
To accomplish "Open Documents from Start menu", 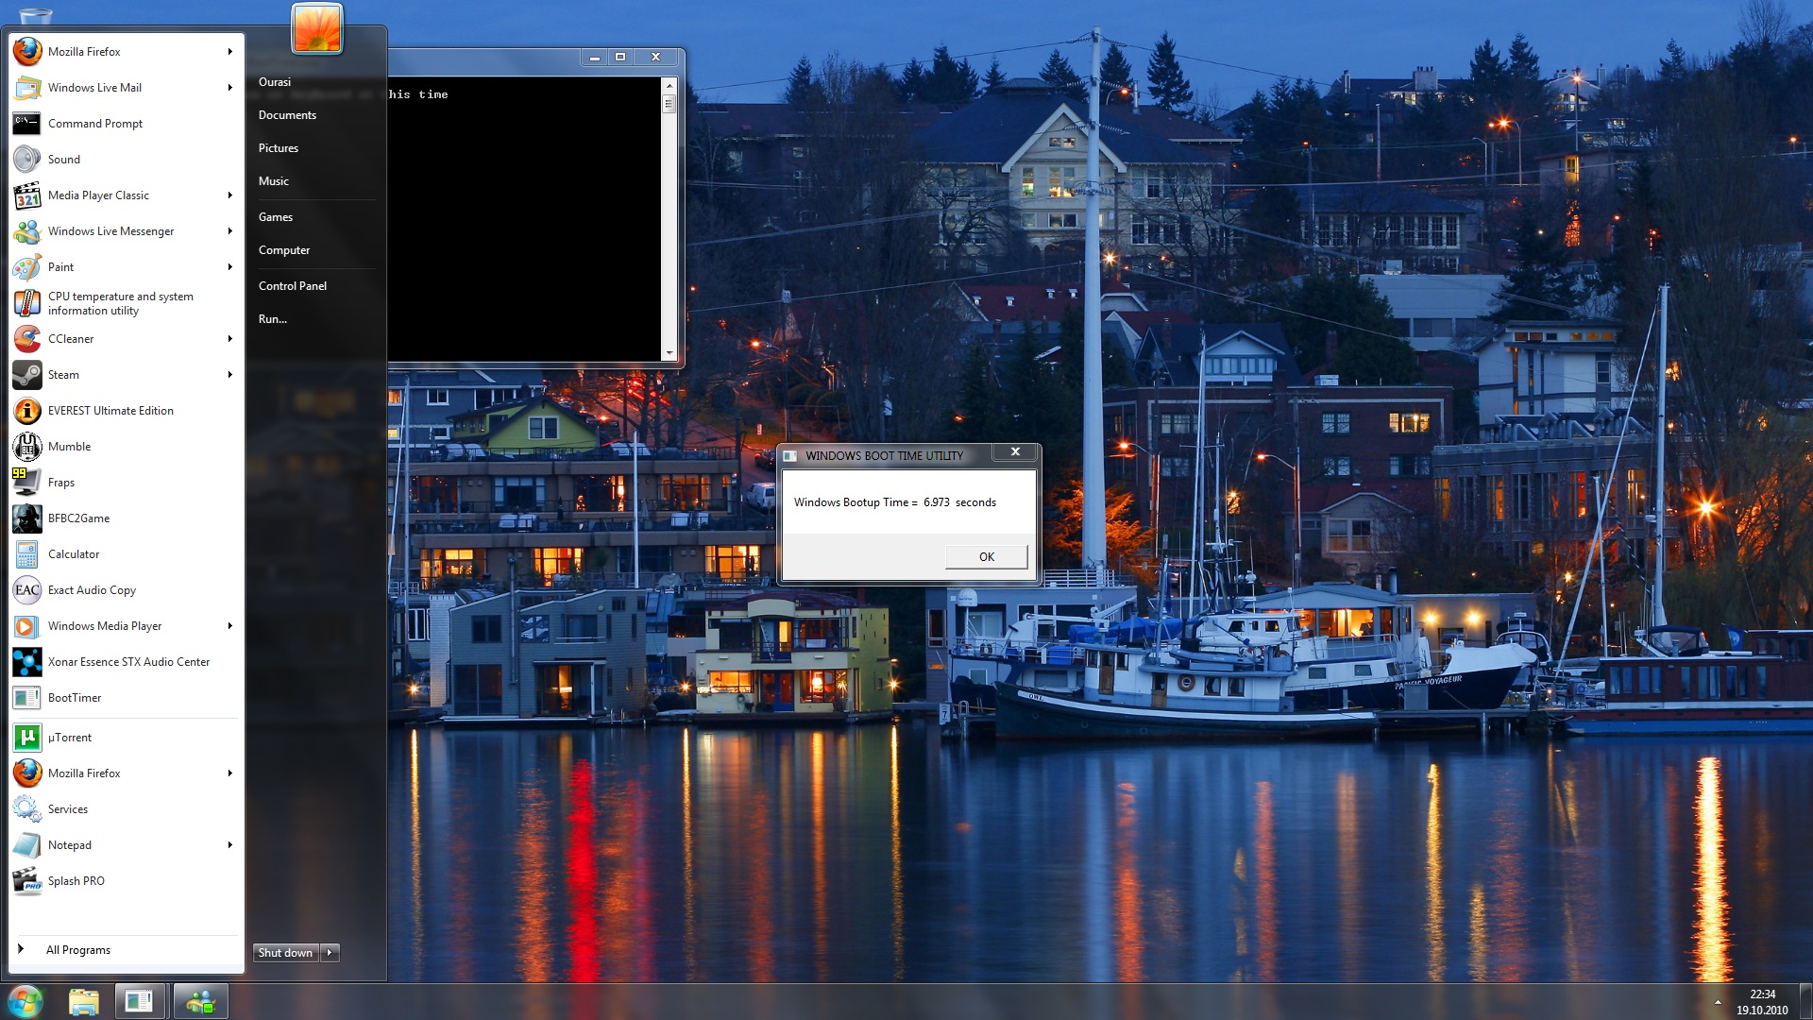I will tap(287, 115).
